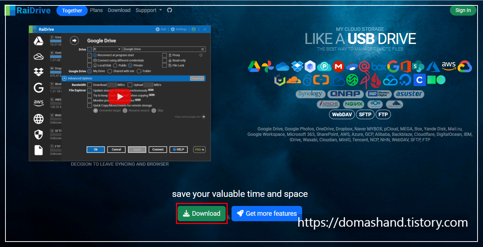483x247 pixels.
Task: Click the RaiDrive logo in the navbar
Action: click(28, 10)
